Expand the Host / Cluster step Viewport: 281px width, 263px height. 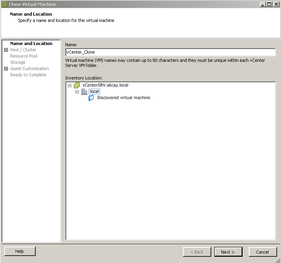pyautogui.click(x=6, y=50)
